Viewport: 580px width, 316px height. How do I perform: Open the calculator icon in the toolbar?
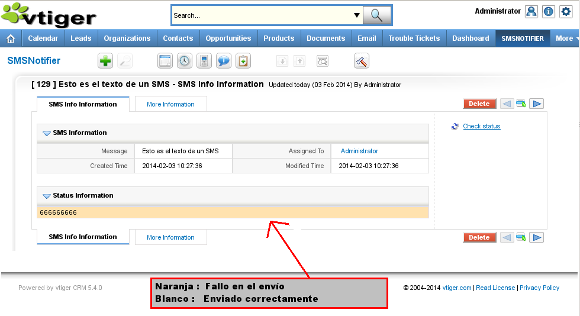tap(204, 60)
